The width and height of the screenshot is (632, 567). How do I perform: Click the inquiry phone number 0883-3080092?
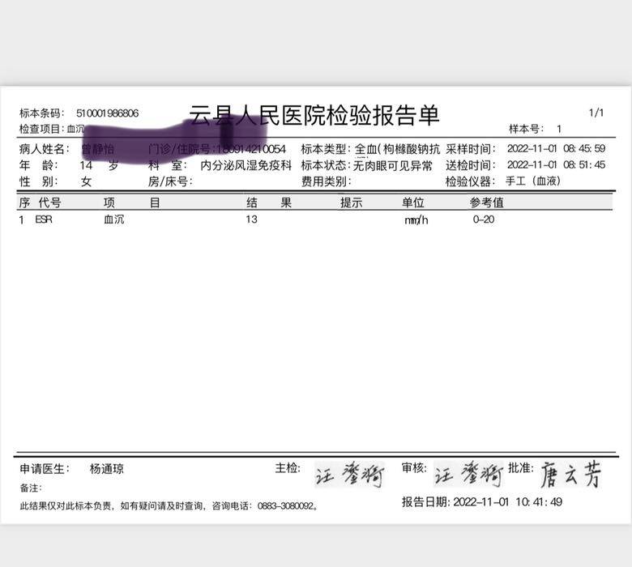286,506
